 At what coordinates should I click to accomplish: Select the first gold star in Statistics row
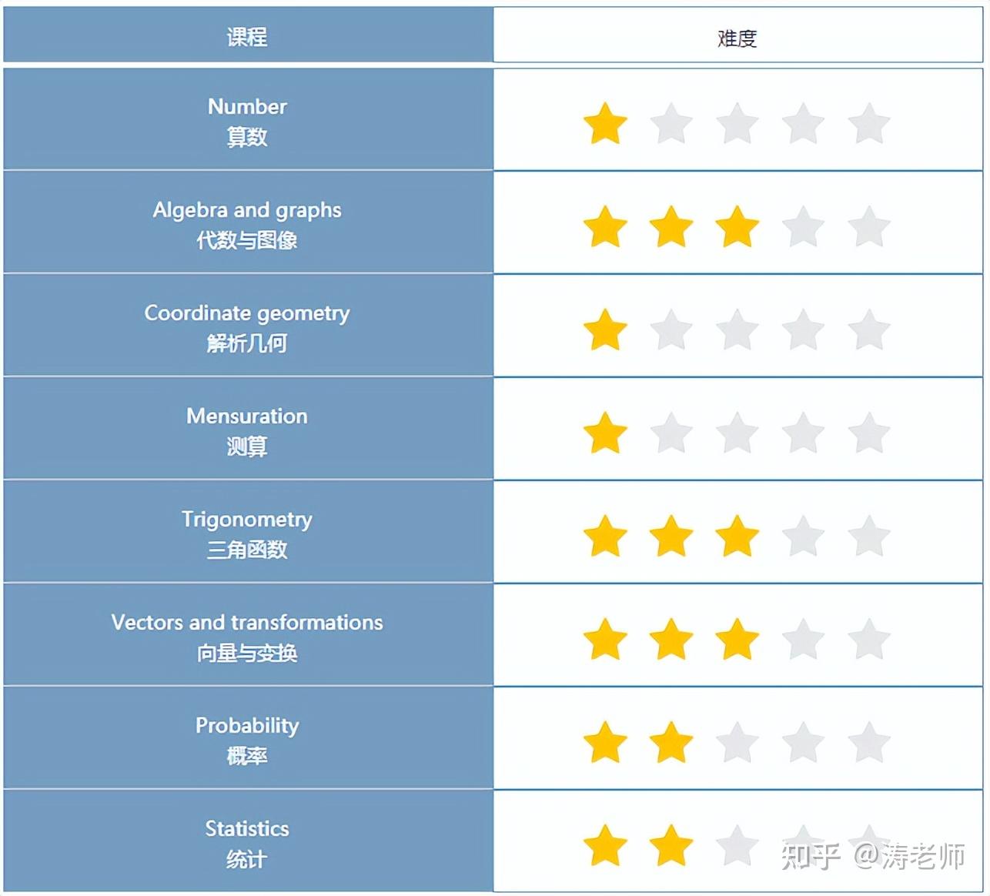click(x=605, y=845)
